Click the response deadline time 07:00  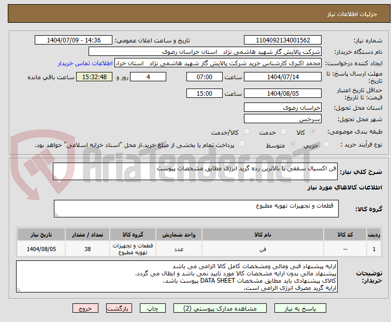point(205,77)
